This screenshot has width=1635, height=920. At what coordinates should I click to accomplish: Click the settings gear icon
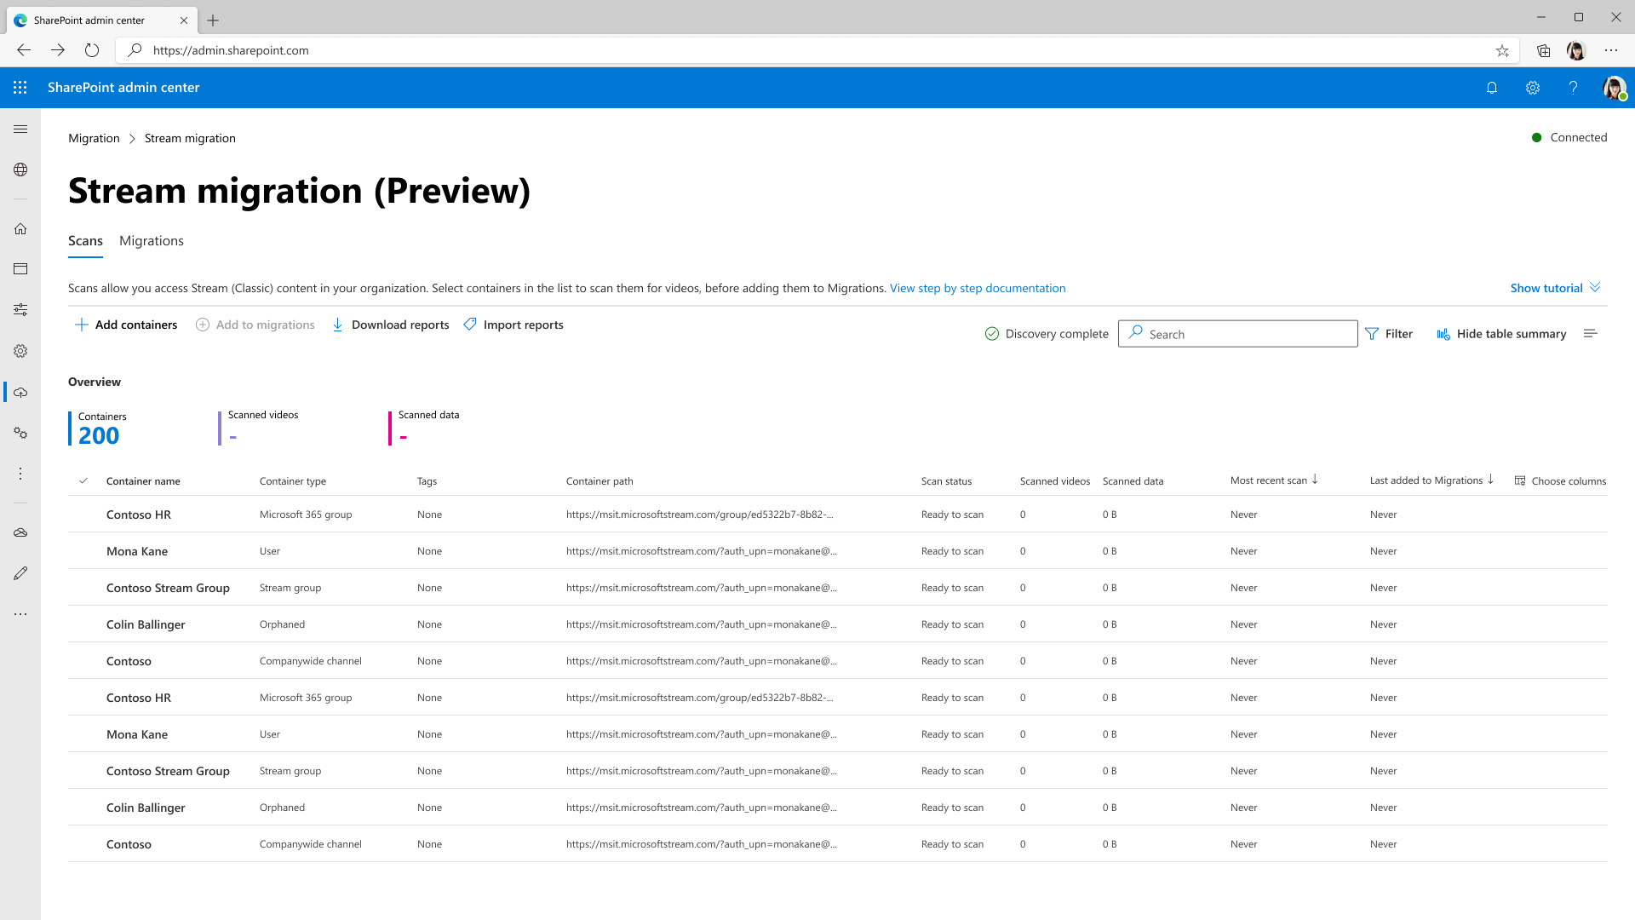coord(1533,88)
